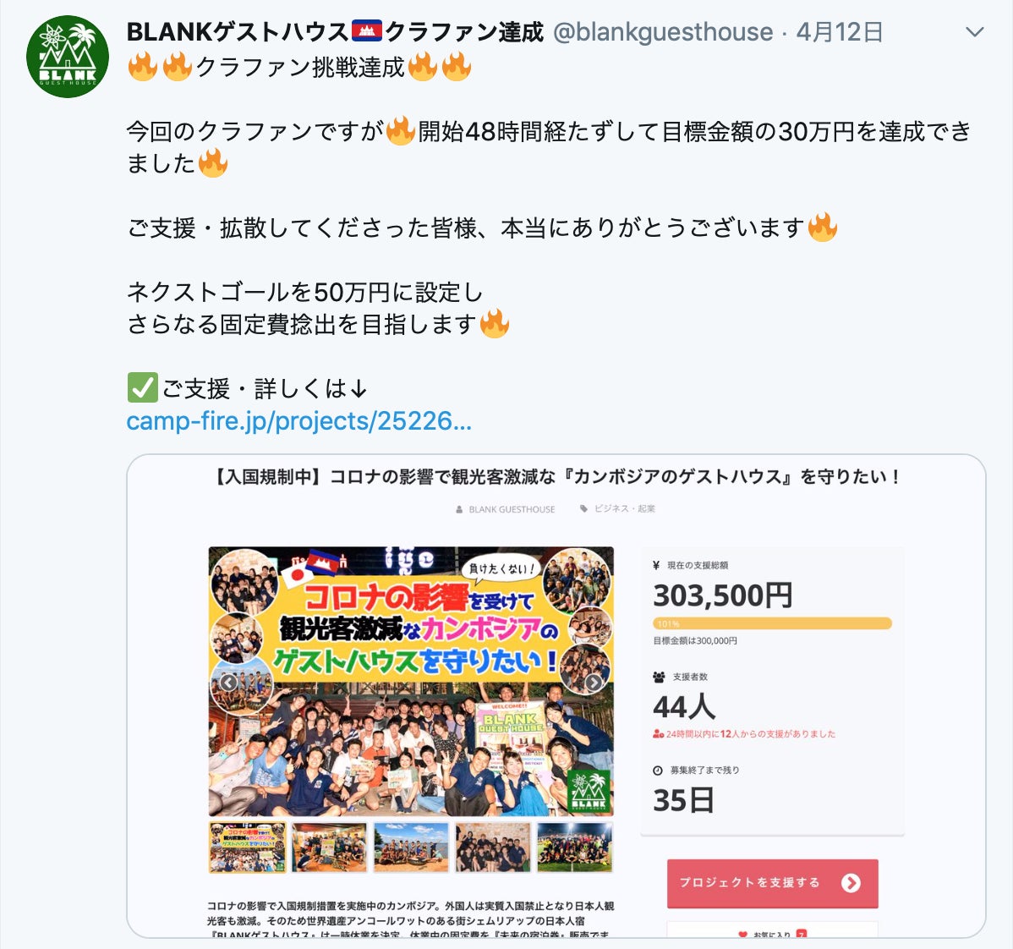Click the @blankguesthouse handle
Screen dimensions: 1013x949
(663, 31)
